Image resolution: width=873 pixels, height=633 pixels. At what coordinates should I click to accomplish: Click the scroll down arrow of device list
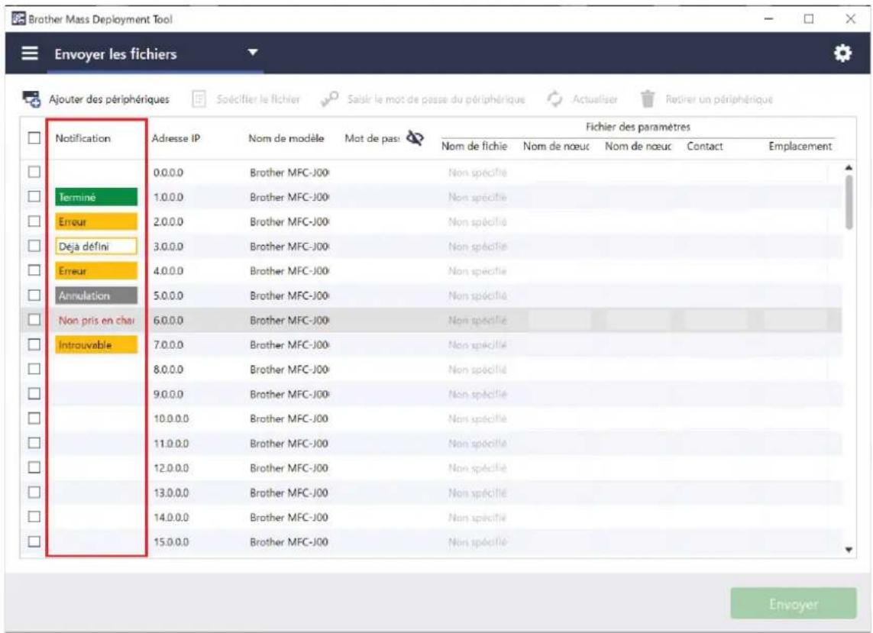[x=849, y=550]
